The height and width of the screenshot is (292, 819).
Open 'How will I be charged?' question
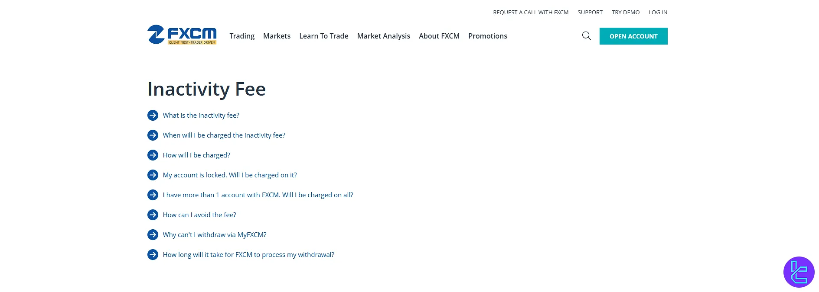coord(196,155)
